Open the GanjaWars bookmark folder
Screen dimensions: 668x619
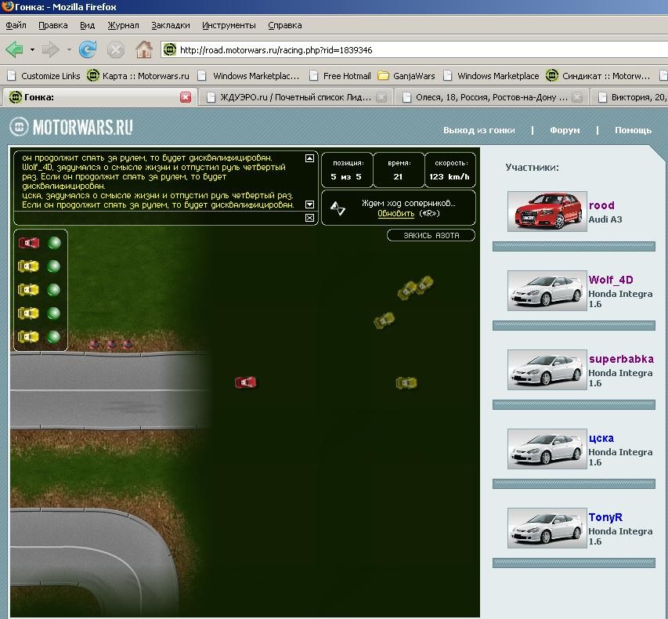pyautogui.click(x=407, y=76)
